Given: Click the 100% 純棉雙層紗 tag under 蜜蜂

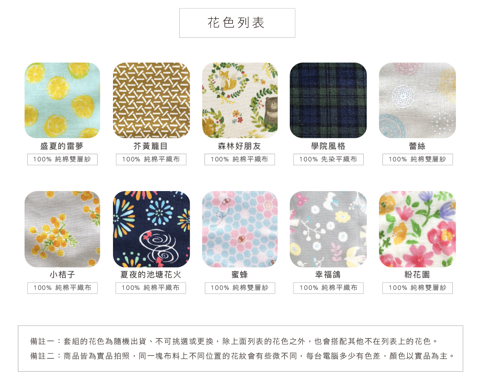Looking at the screenshot, I should (240, 287).
